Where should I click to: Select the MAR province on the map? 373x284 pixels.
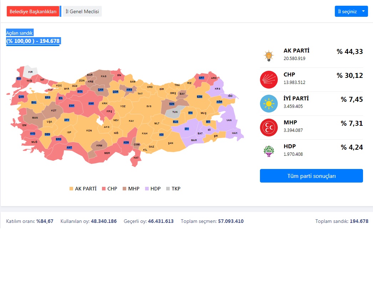[194, 140]
